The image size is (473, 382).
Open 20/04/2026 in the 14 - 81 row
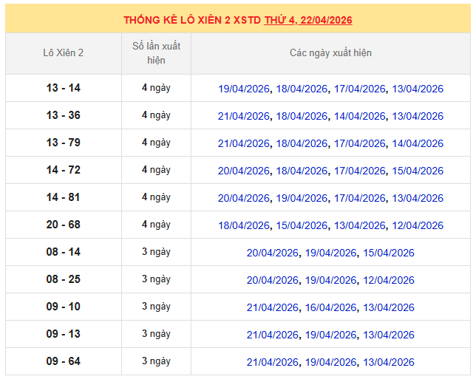pos(243,198)
